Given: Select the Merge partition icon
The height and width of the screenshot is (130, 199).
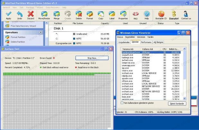Looking at the screenshot, I should coord(56,14).
